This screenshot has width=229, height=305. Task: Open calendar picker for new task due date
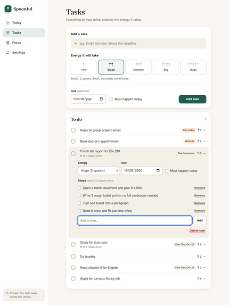101,99
